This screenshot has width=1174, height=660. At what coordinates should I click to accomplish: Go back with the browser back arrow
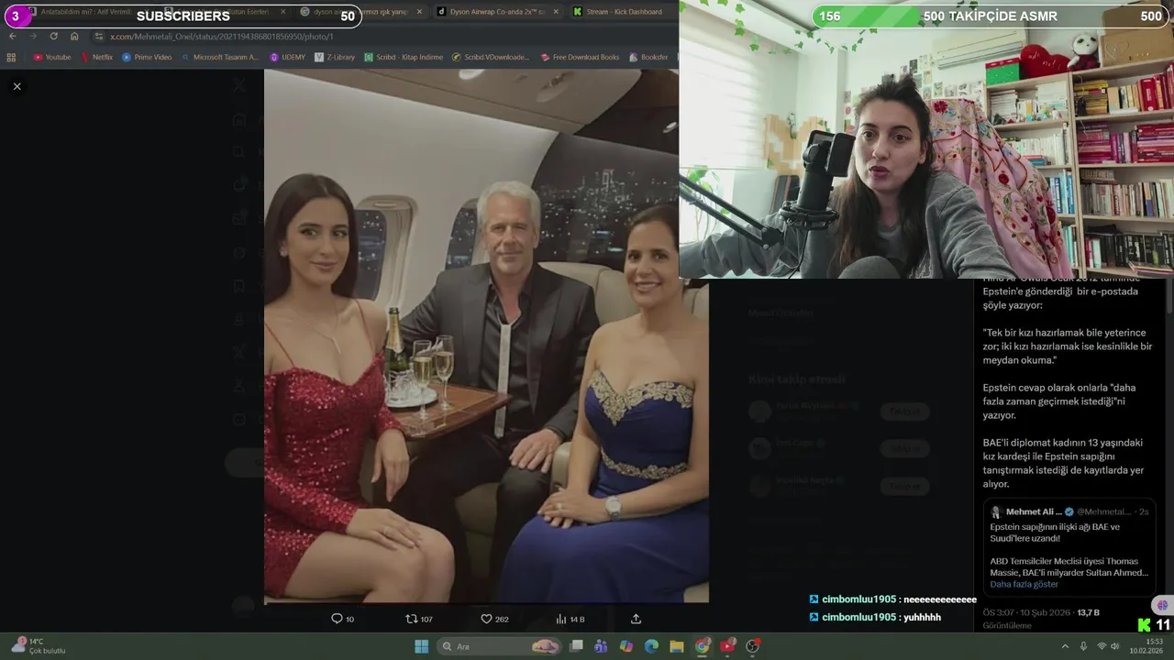pos(12,36)
